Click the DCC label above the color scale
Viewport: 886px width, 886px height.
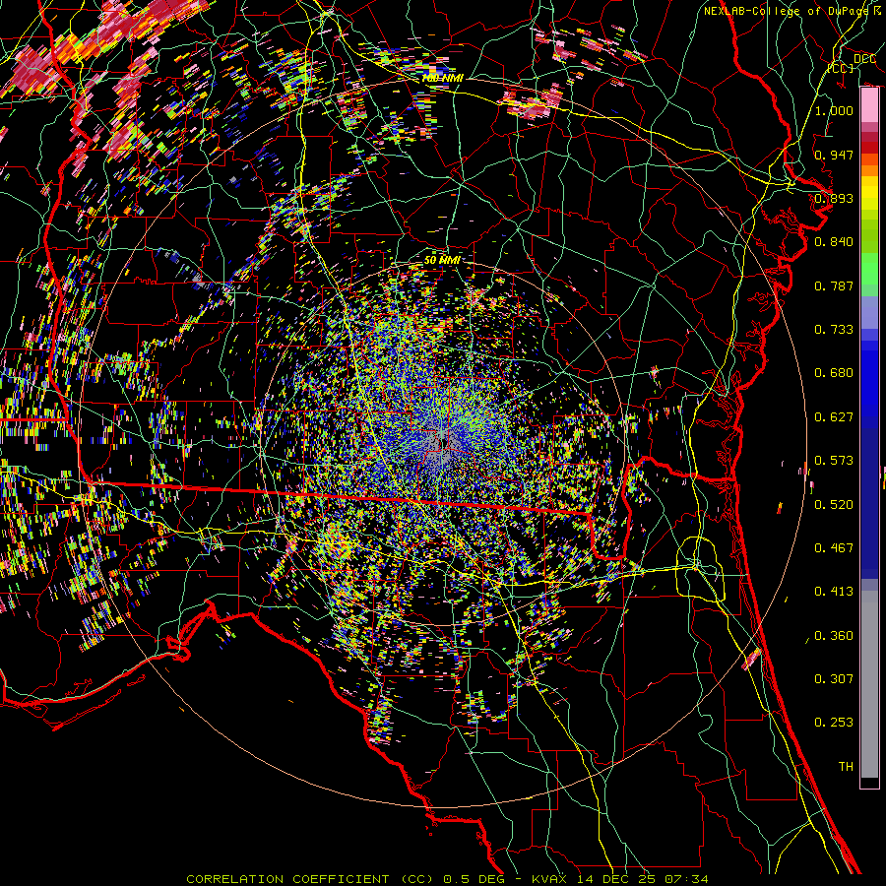pyautogui.click(x=864, y=59)
